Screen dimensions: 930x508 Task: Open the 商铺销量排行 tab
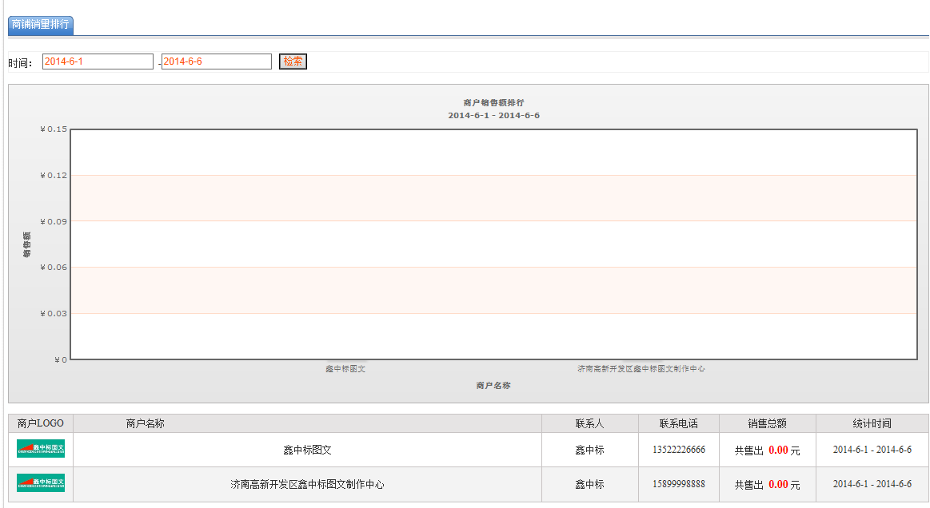41,25
